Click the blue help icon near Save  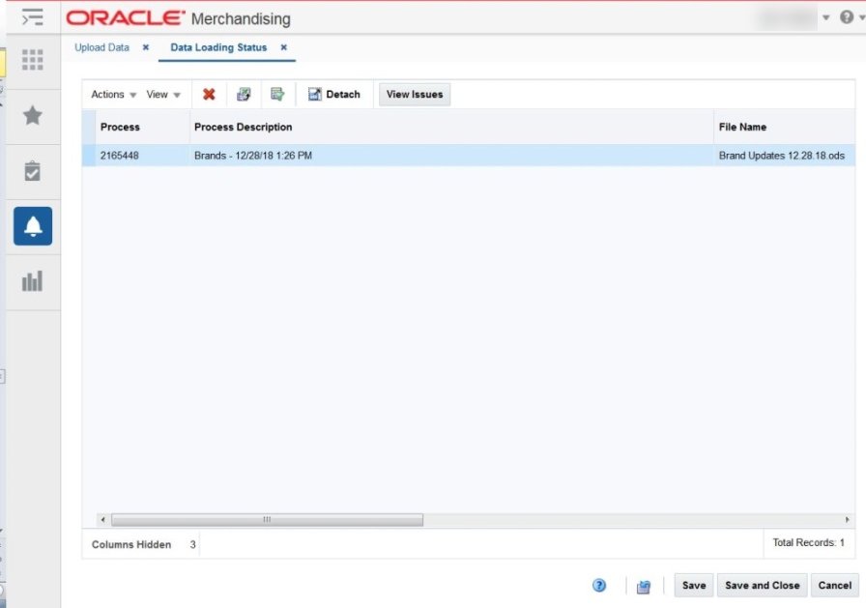coord(599,586)
